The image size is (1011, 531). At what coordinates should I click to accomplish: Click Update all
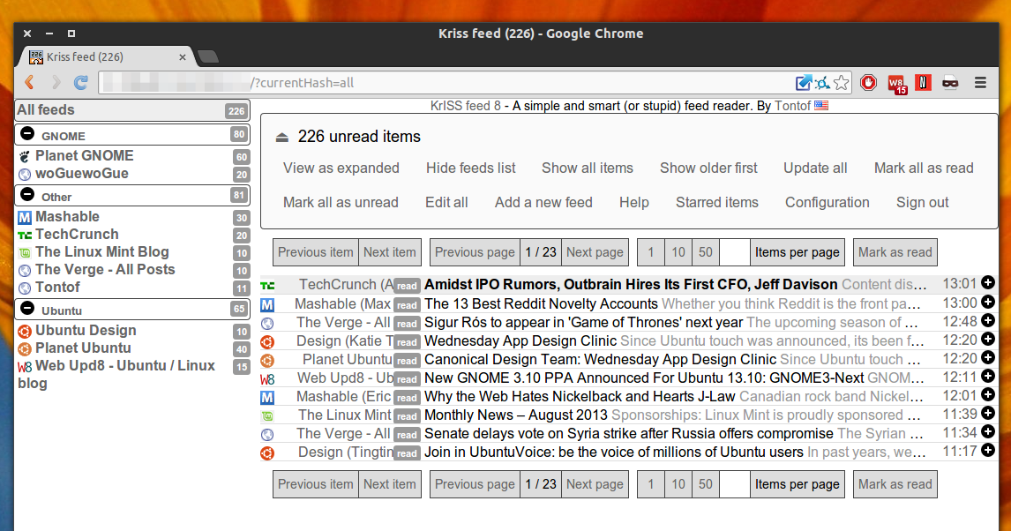[x=815, y=168]
